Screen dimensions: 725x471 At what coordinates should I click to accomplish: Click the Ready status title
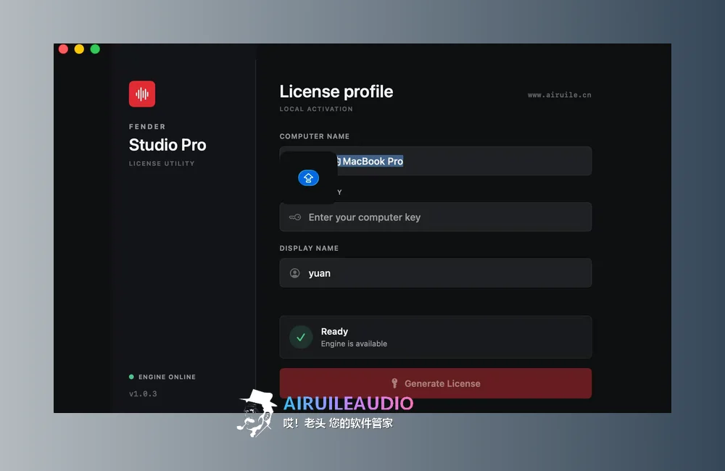(334, 331)
